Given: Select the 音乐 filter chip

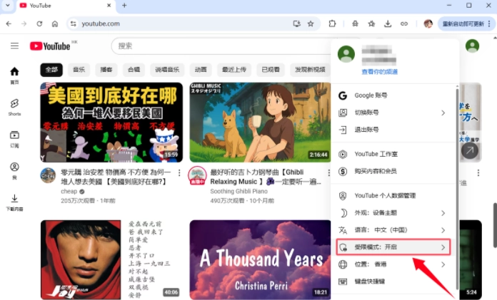Looking at the screenshot, I should pyautogui.click(x=79, y=70).
